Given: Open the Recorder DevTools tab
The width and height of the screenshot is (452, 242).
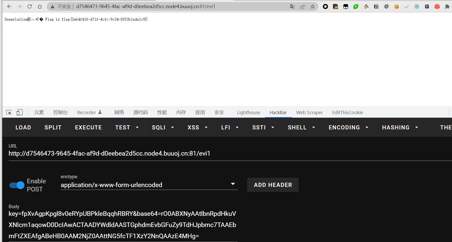Looking at the screenshot, I should pos(89,112).
